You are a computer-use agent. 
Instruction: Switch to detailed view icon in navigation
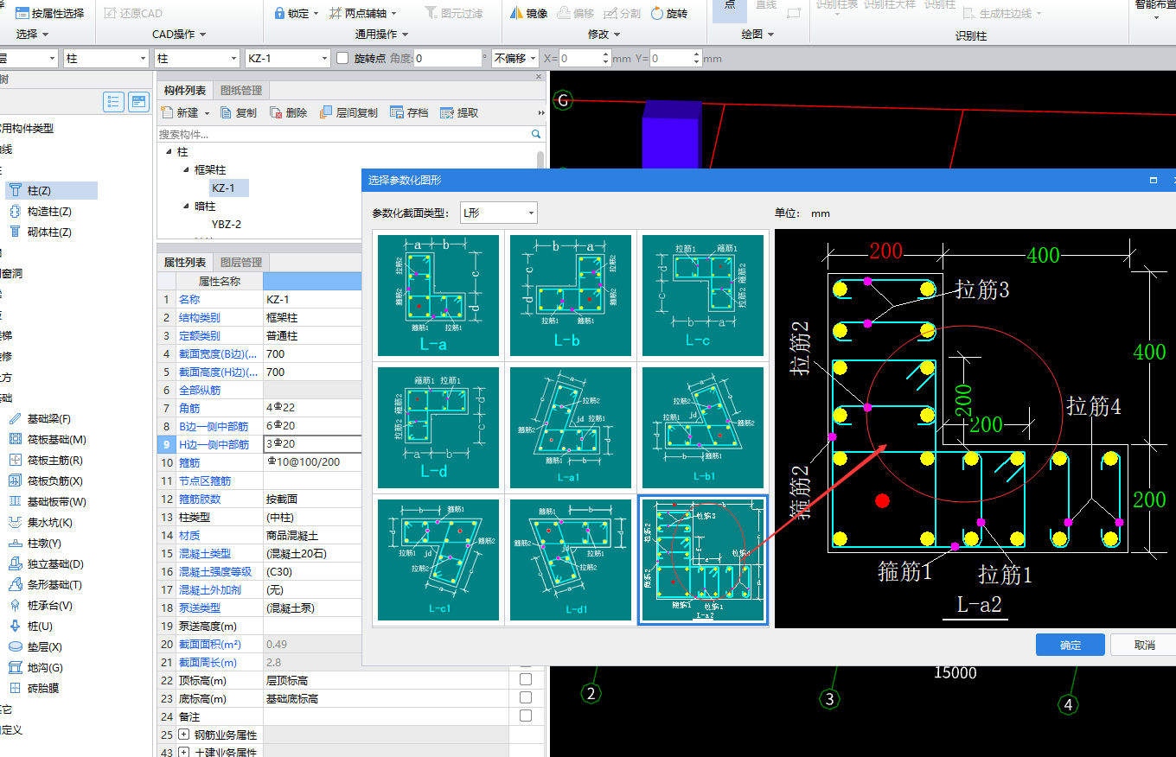[x=138, y=102]
